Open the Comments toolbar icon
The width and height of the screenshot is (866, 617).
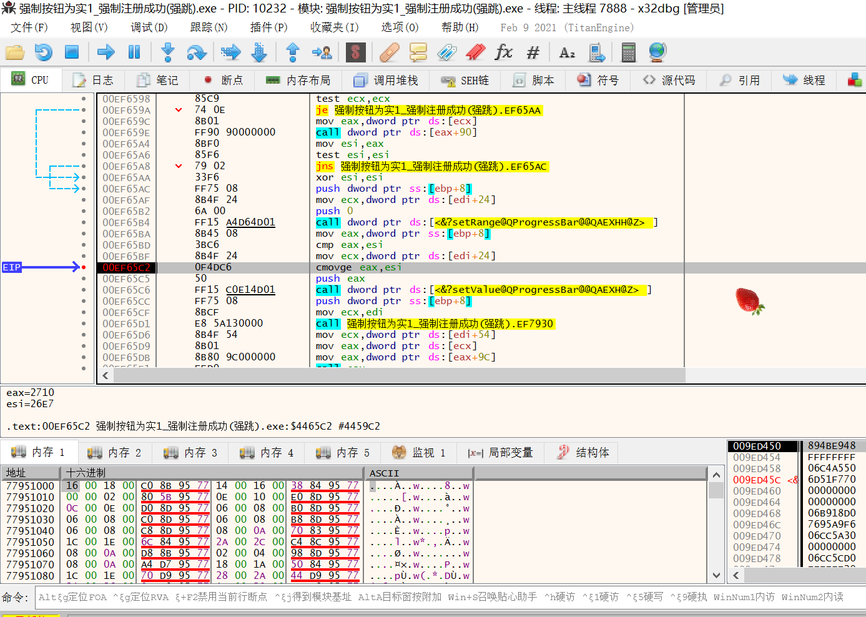418,52
